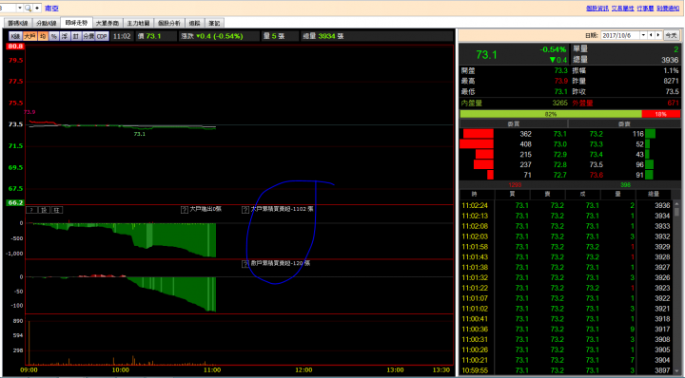Select the 11:01:58 tick row

click(x=566, y=247)
